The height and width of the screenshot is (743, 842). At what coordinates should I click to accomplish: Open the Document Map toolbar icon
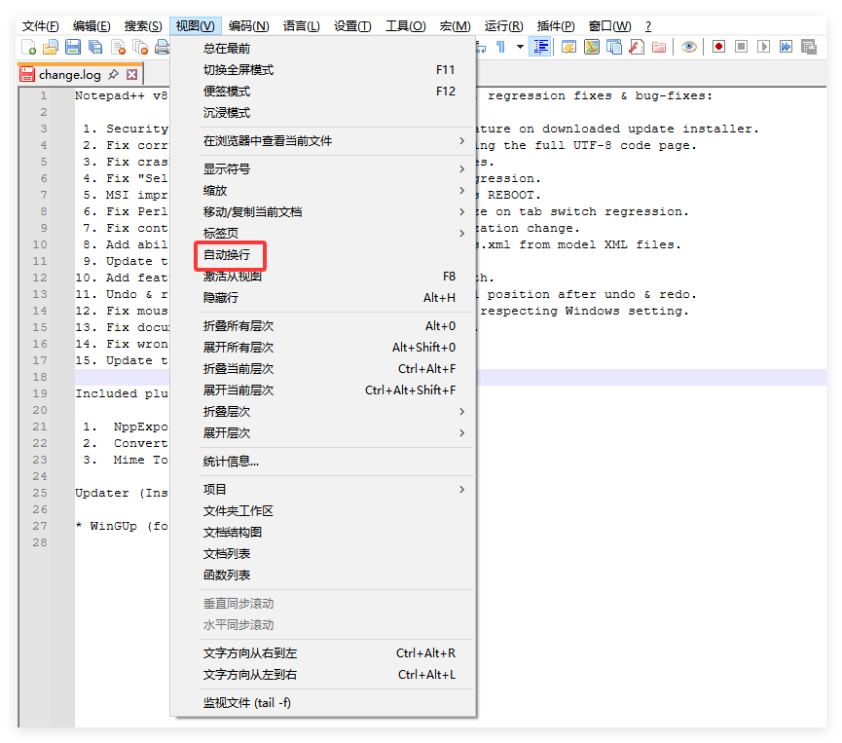point(591,48)
